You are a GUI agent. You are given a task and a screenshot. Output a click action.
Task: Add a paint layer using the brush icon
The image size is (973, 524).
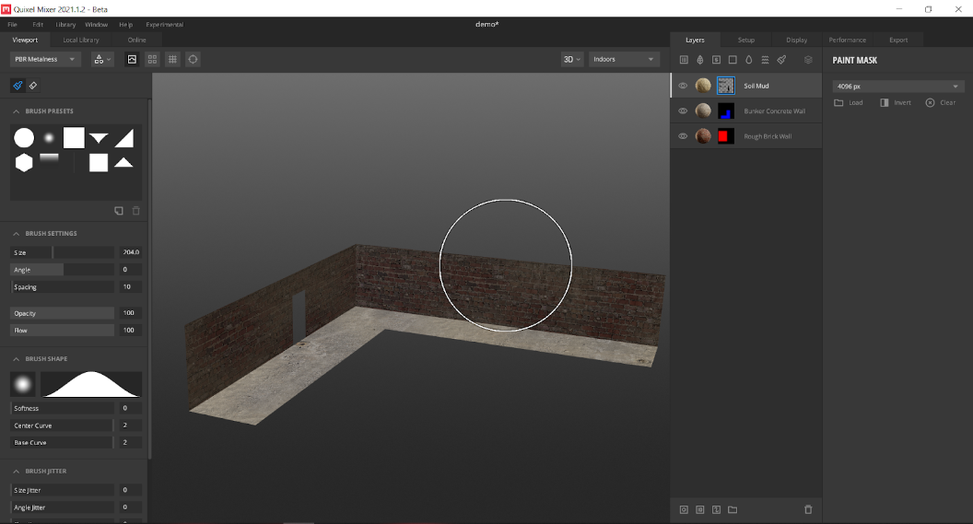click(x=781, y=60)
